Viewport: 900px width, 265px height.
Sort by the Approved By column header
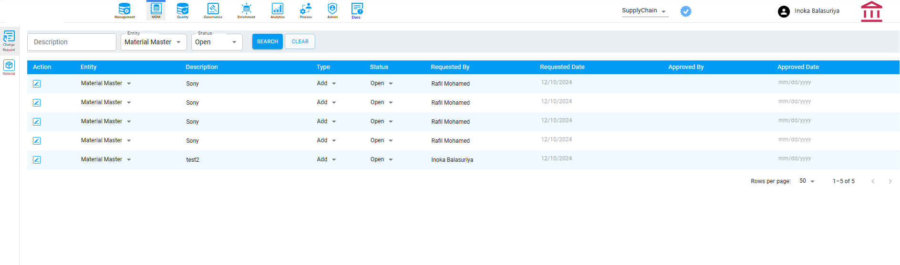pyautogui.click(x=686, y=67)
